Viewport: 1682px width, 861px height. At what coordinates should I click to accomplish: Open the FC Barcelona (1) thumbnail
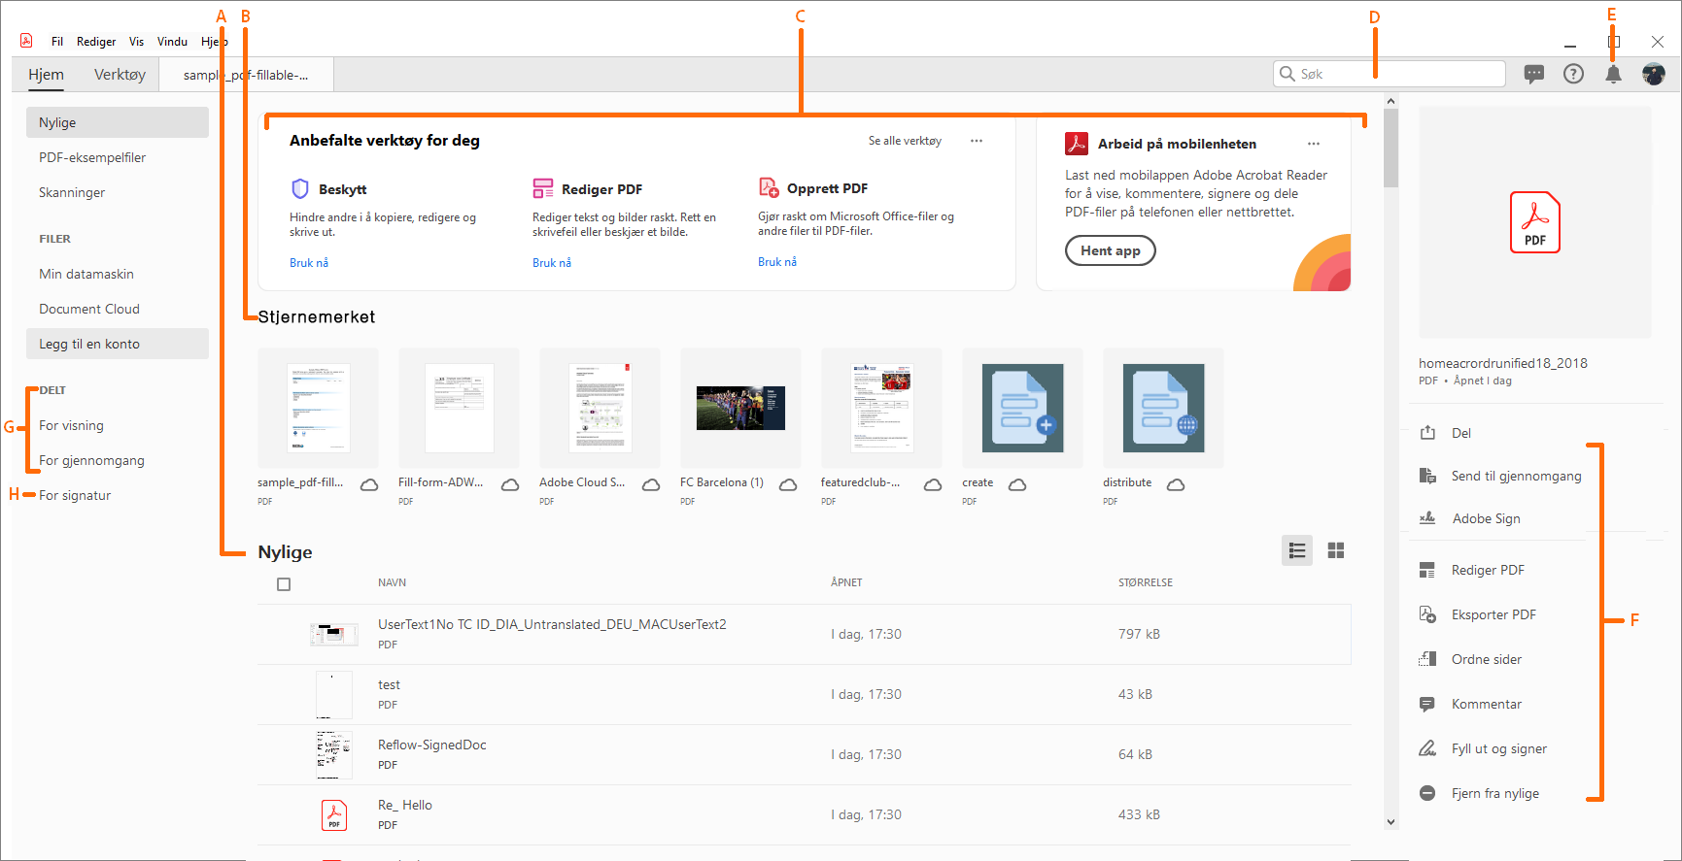tap(740, 408)
